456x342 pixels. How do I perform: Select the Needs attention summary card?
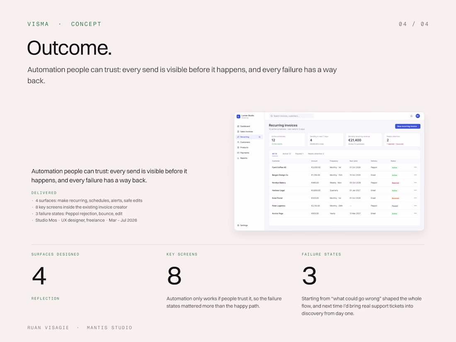[x=402, y=140]
